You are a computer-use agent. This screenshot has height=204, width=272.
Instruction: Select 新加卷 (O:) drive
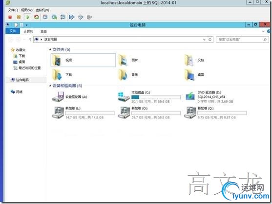(x=149, y=113)
